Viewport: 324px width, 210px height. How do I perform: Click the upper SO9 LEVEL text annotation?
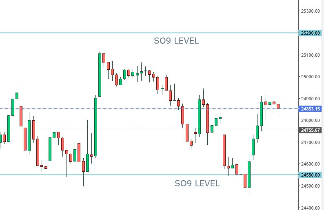pos(176,41)
